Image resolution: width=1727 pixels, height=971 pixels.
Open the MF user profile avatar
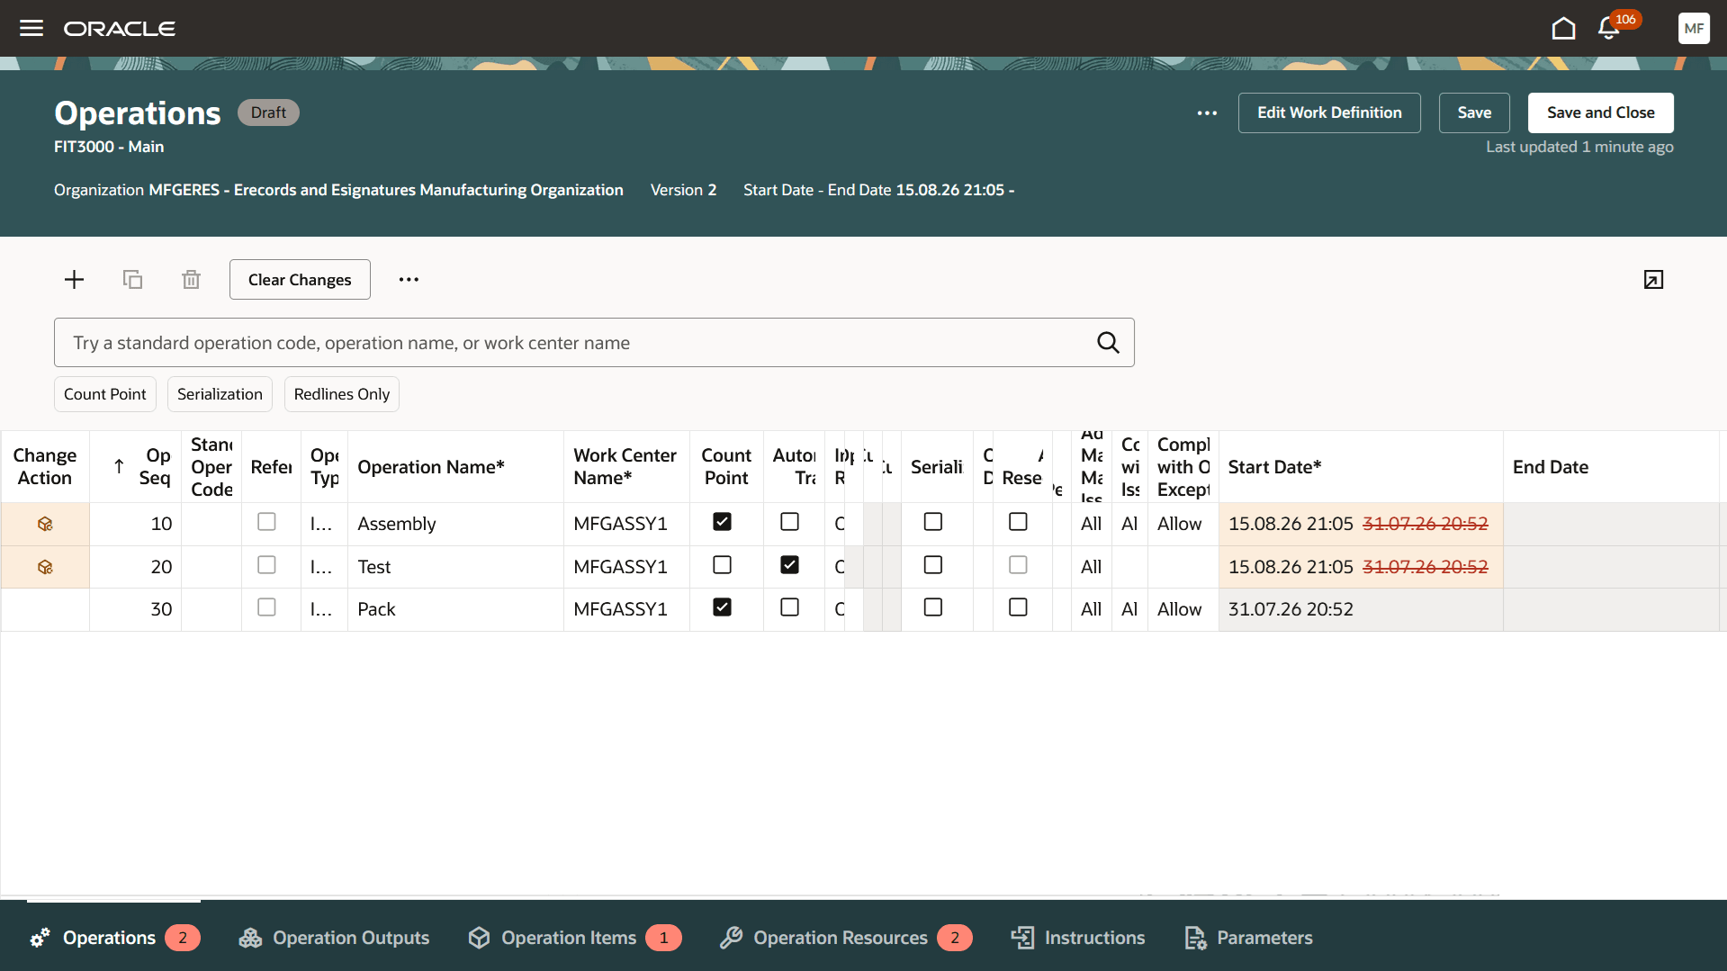[1694, 29]
